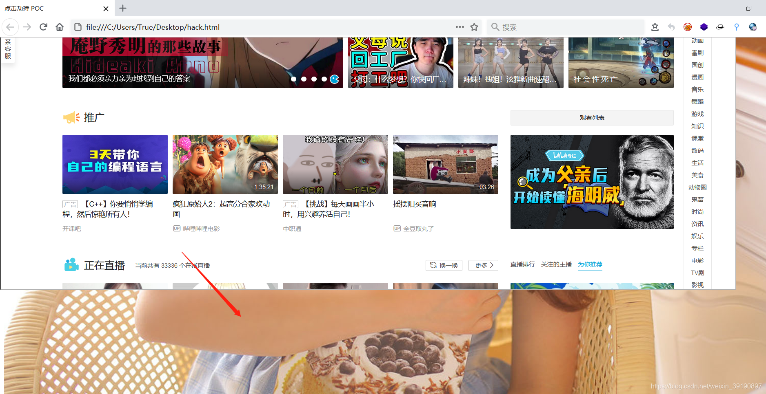Click the 推广 megaphone icon
Viewport: 766px width, 394px height.
(x=71, y=118)
